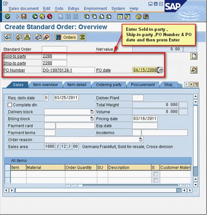Cancel with the red X icon
The width and height of the screenshot is (207, 215).
point(50,17)
